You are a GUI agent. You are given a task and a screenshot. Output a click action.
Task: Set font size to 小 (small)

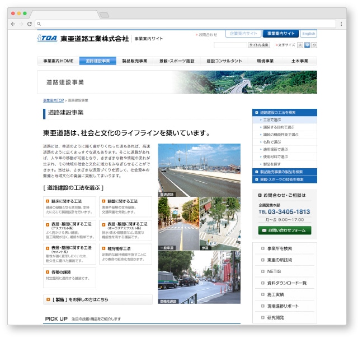[314, 45]
